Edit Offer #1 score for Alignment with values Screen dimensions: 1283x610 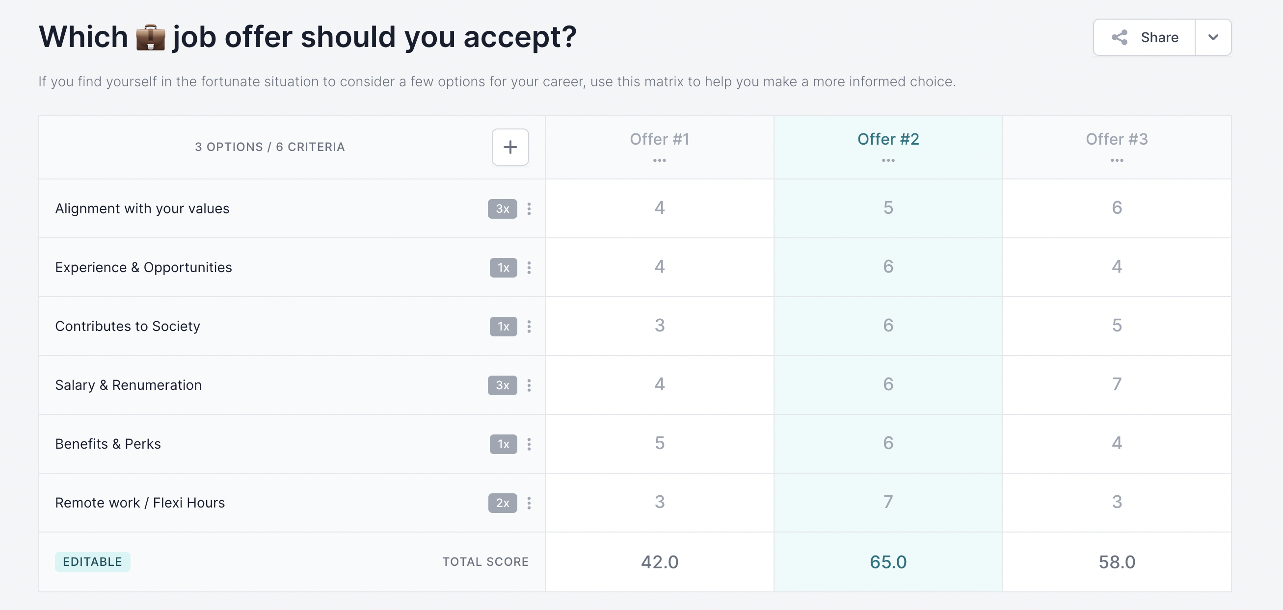click(x=660, y=208)
